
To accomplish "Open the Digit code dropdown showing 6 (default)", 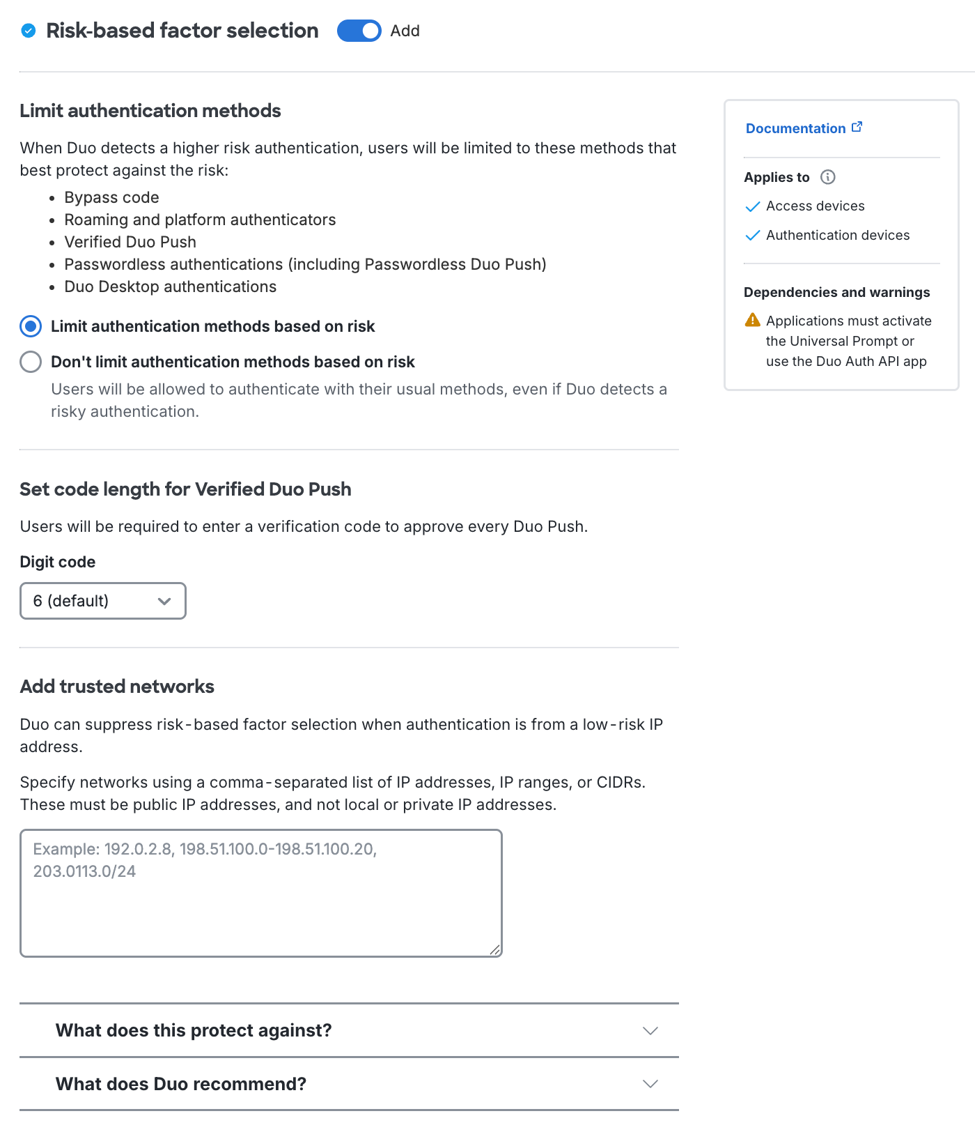I will [102, 600].
